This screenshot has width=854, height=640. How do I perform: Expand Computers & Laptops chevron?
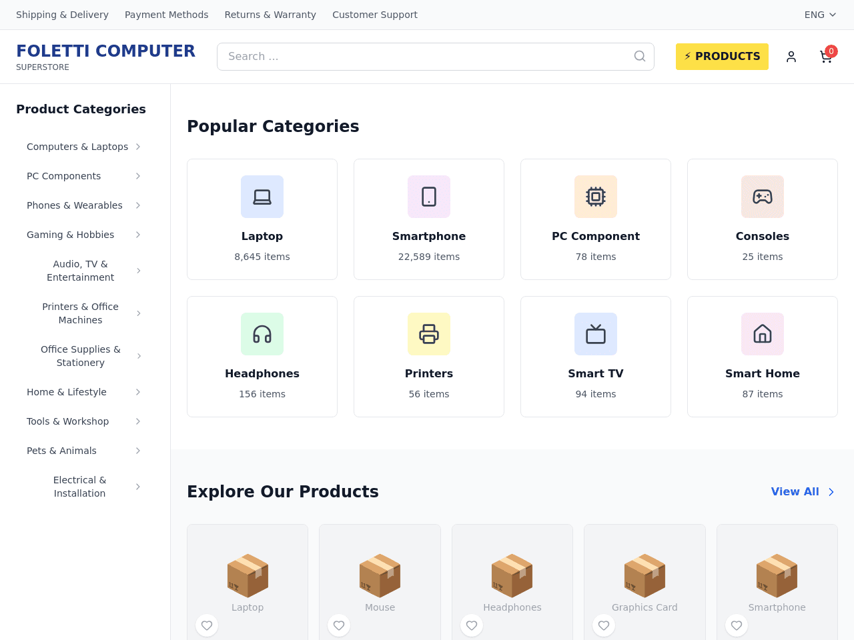click(x=138, y=147)
